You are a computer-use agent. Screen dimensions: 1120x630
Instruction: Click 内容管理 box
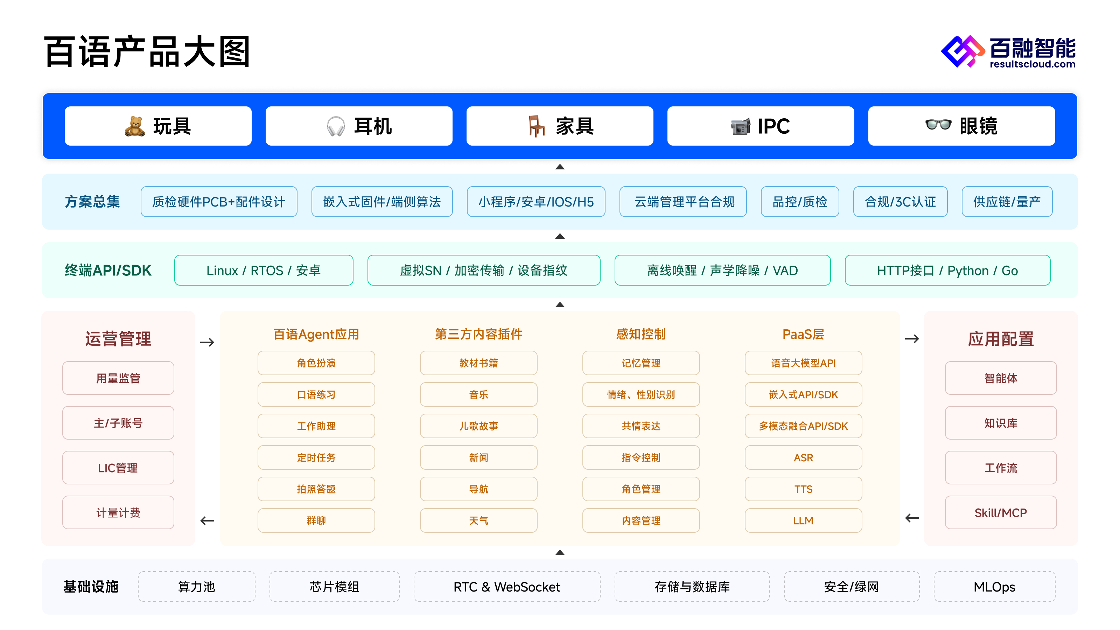[641, 520]
